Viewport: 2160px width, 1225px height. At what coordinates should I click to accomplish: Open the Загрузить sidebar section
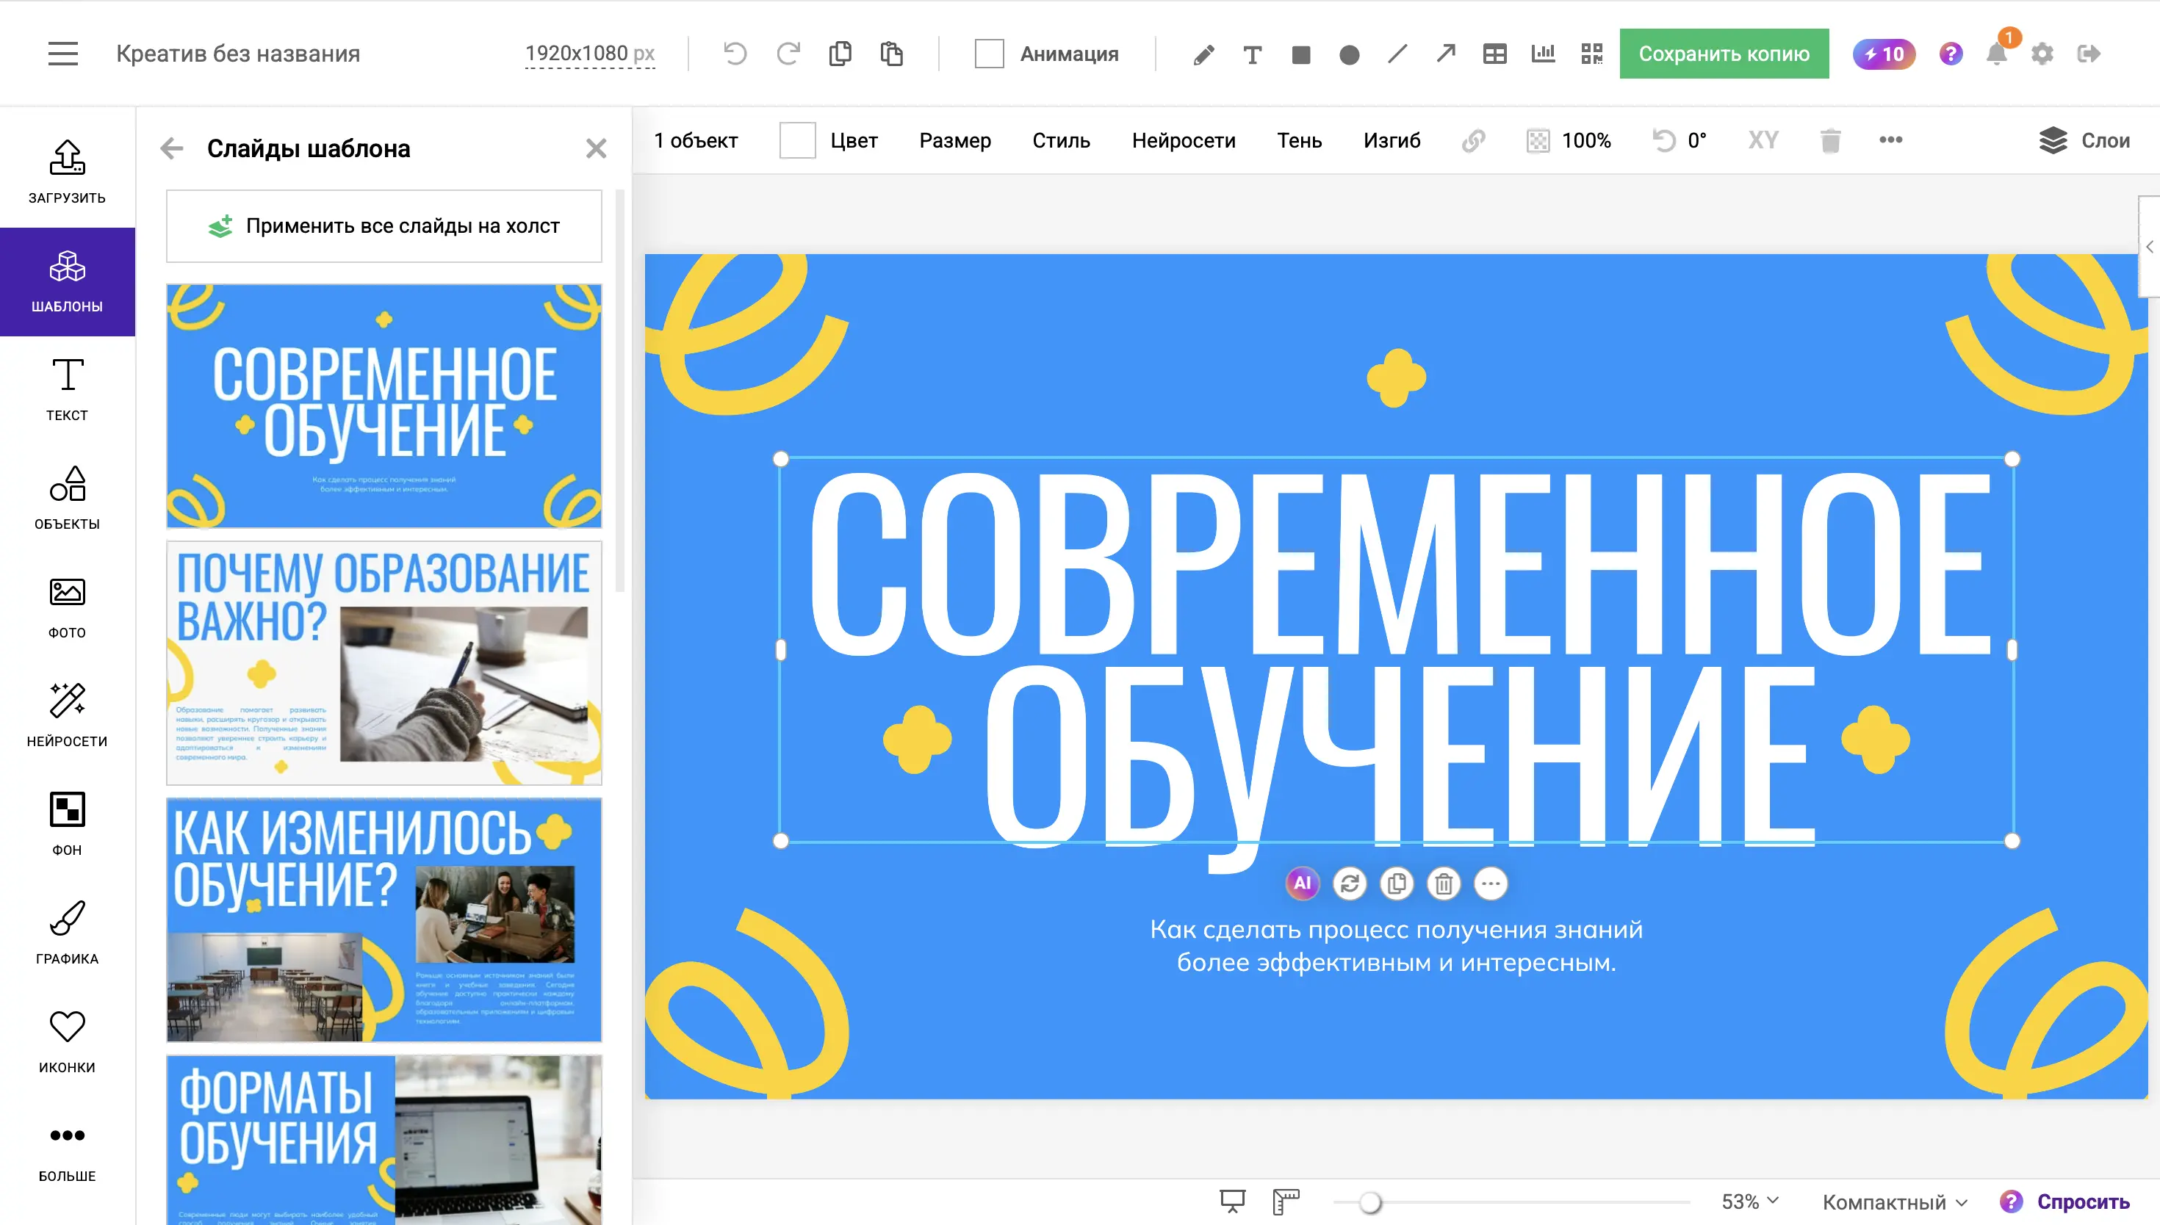(68, 173)
